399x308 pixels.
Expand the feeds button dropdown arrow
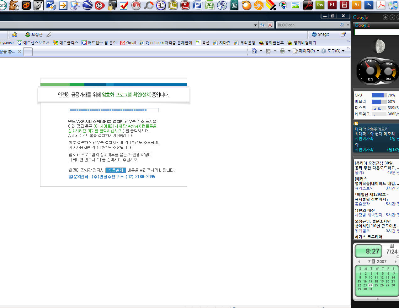click(275, 51)
